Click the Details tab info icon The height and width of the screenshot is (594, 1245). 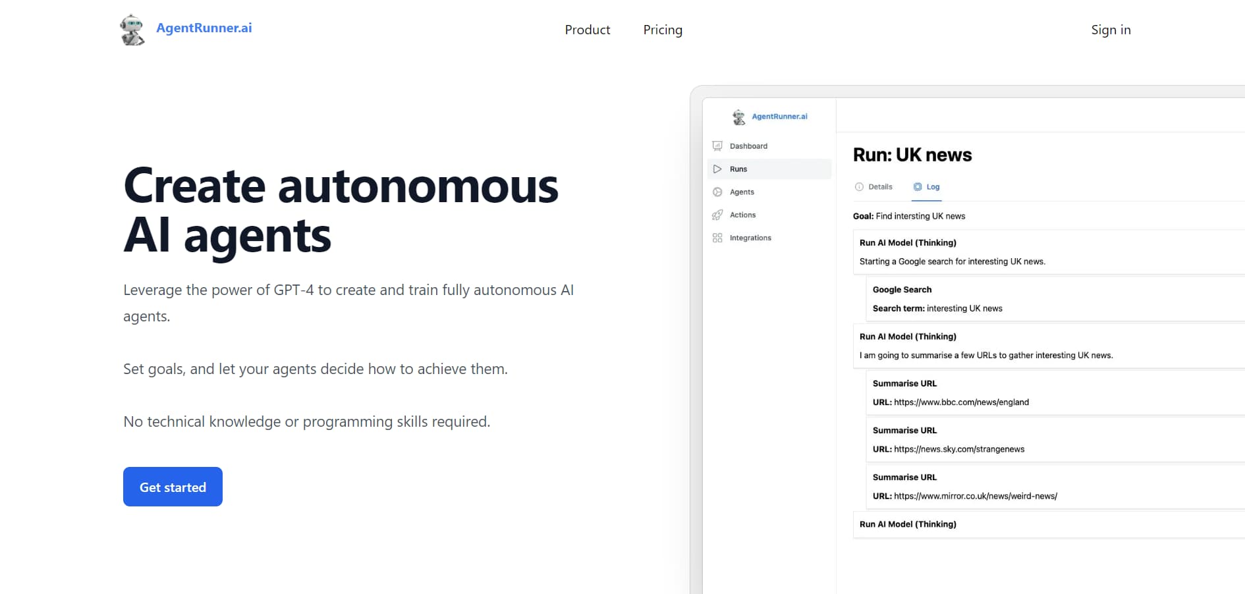coord(859,187)
